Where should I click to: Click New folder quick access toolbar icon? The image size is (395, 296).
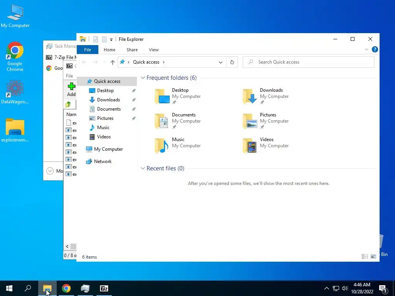[104, 39]
